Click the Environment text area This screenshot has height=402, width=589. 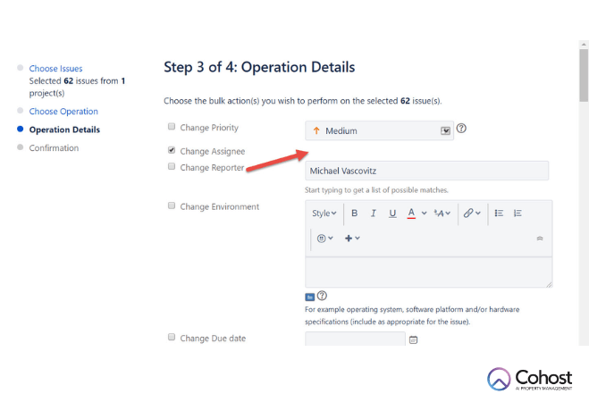pos(429,272)
